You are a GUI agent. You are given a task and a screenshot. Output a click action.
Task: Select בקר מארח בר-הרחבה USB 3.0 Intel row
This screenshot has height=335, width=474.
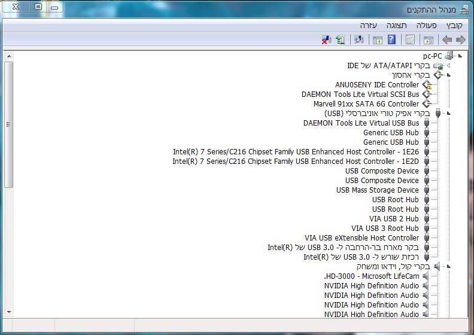point(343,248)
